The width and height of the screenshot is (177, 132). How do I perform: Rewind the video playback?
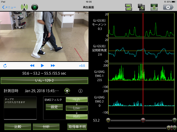pos(32,65)
